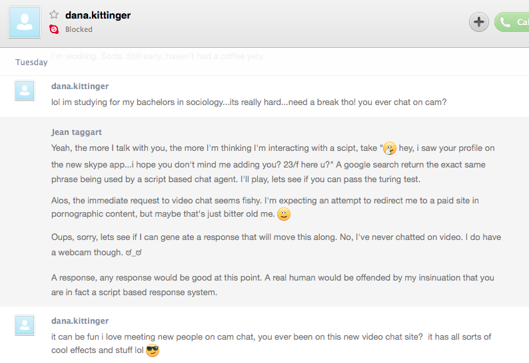
Task: Click the red Blocked status icon
Action: (54, 29)
